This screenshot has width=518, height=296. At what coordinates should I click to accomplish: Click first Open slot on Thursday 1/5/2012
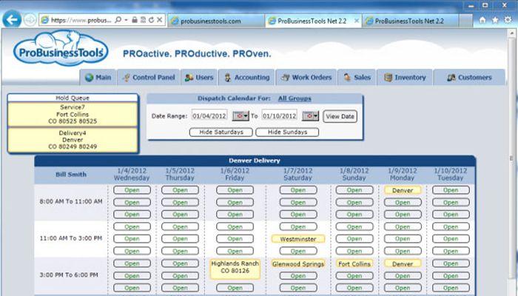180,190
